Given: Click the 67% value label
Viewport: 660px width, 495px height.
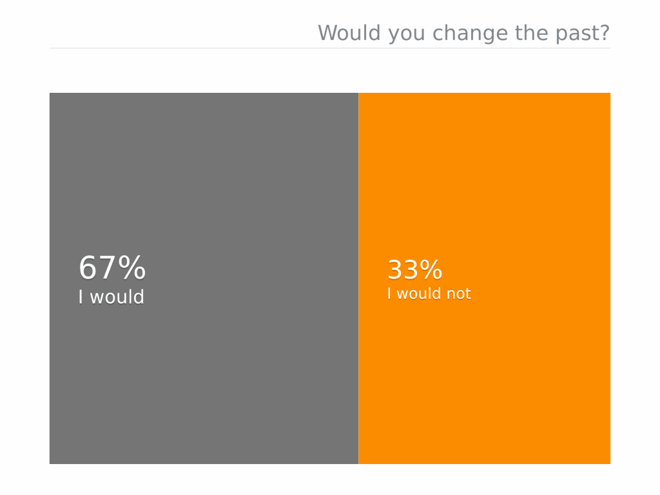Looking at the screenshot, I should pos(112,267).
